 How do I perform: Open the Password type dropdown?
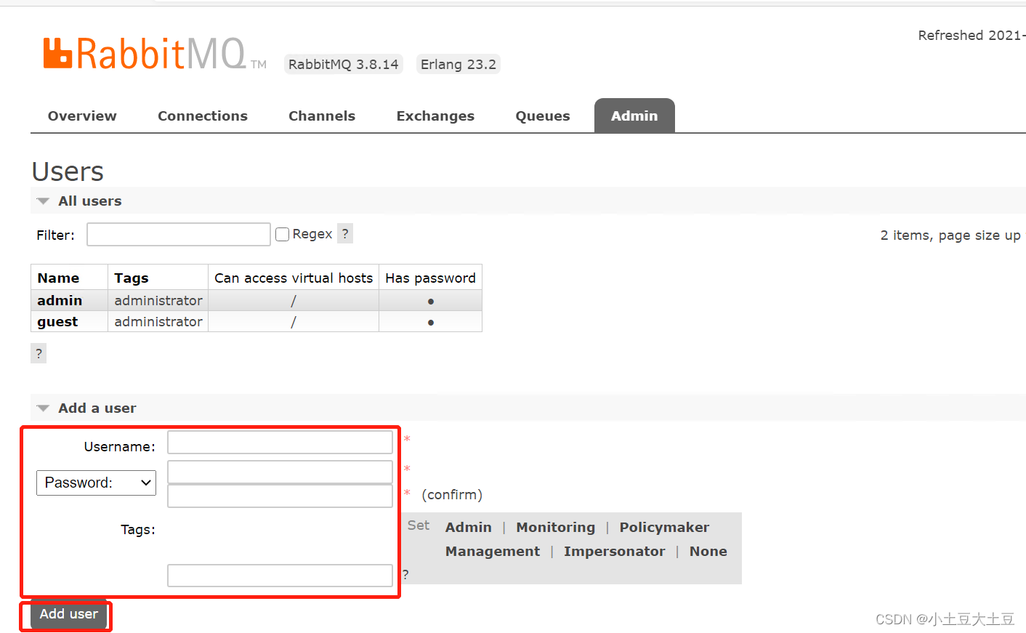[x=97, y=483]
